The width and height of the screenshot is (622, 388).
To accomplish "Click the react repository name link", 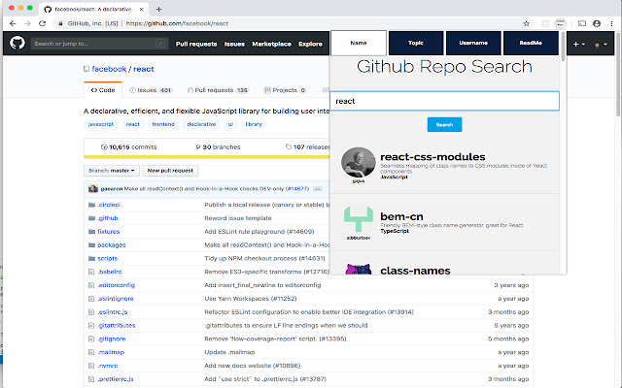I will coord(143,69).
